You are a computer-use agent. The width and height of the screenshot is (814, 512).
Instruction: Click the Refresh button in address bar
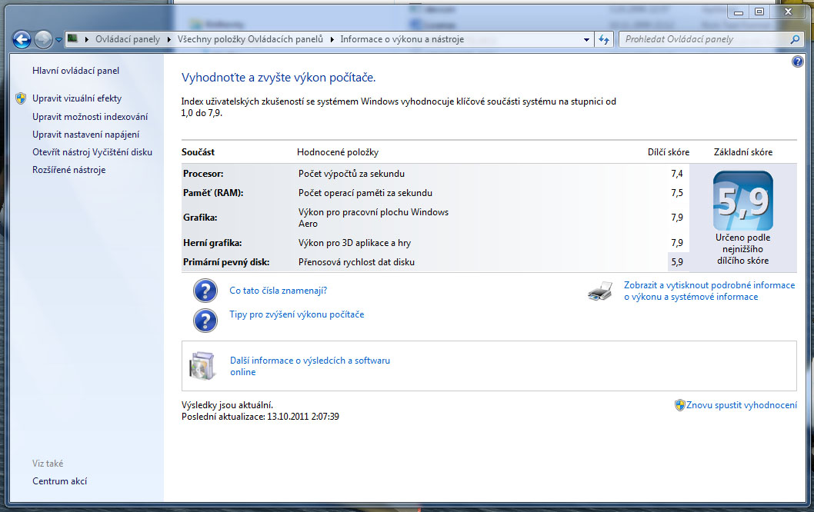click(604, 39)
